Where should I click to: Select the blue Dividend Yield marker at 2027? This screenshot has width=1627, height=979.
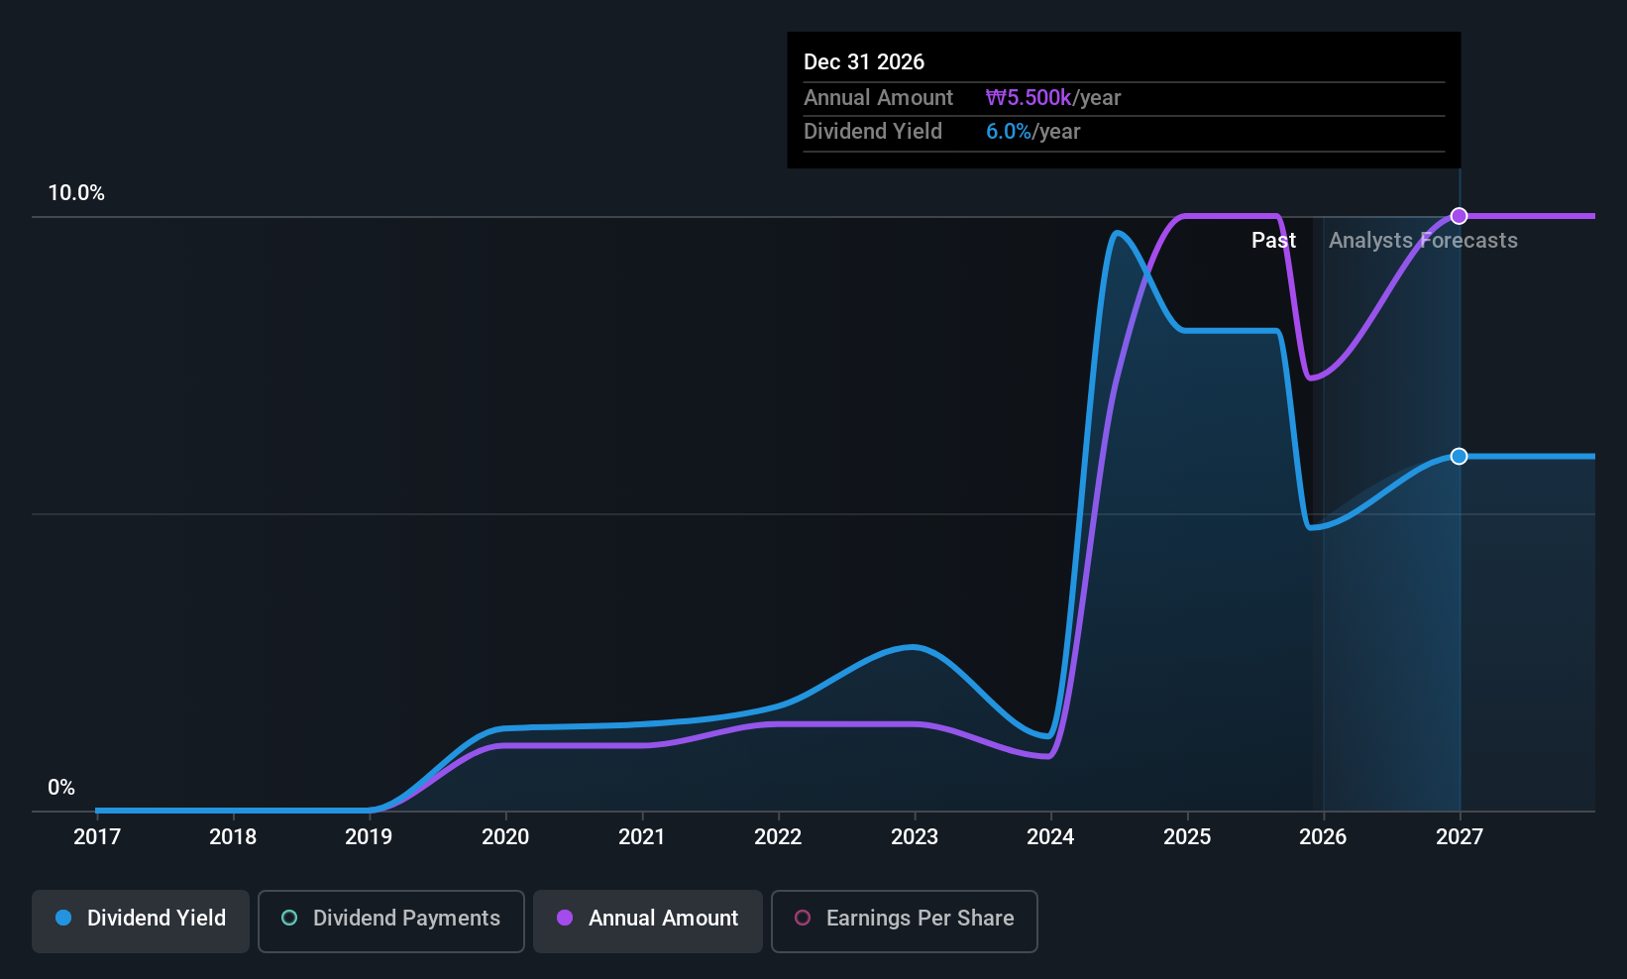click(1459, 457)
